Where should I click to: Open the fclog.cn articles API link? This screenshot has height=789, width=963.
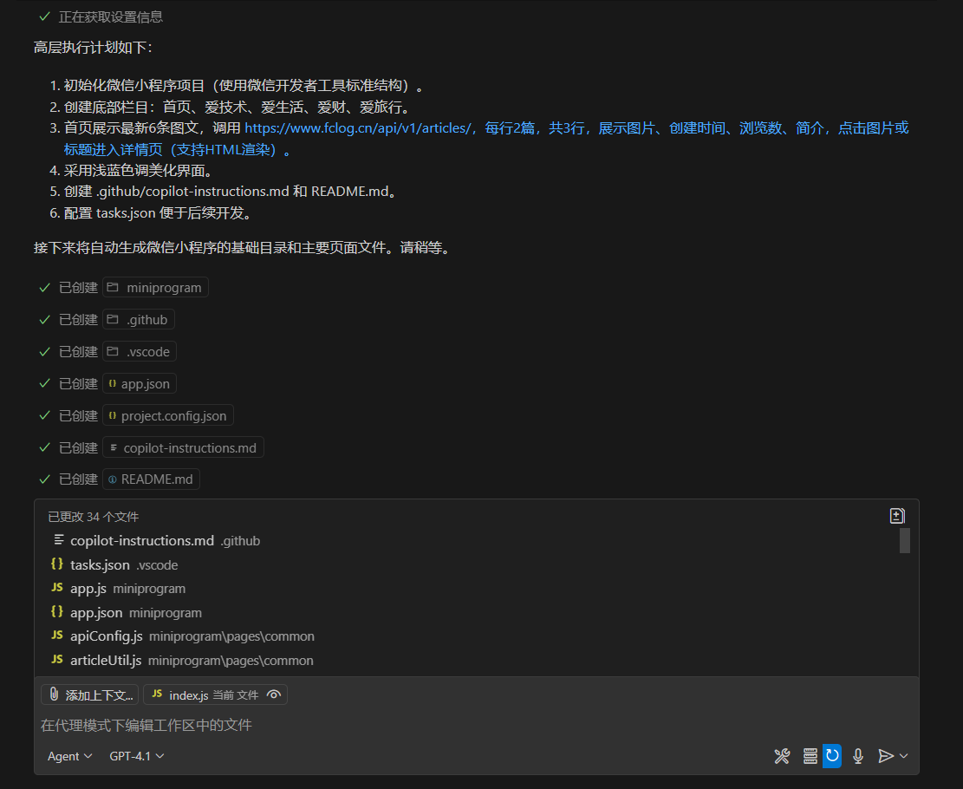tap(357, 128)
